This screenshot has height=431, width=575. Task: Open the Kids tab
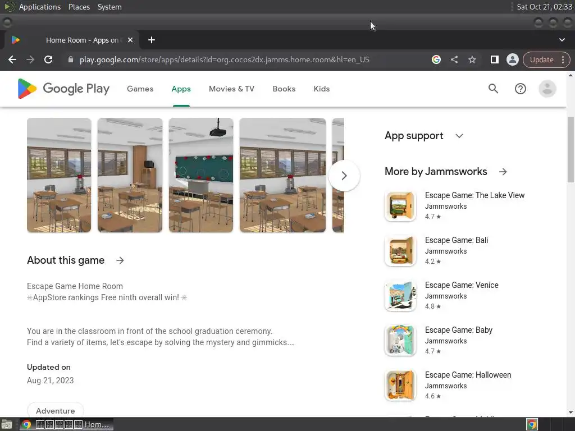pyautogui.click(x=322, y=89)
